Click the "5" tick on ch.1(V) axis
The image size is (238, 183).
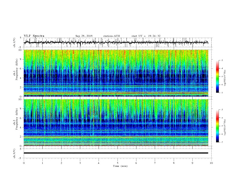tap(21, 38)
